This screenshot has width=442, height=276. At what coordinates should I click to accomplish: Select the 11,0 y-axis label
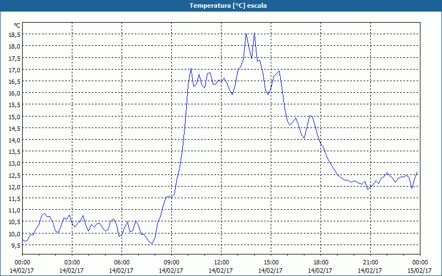pos(14,210)
